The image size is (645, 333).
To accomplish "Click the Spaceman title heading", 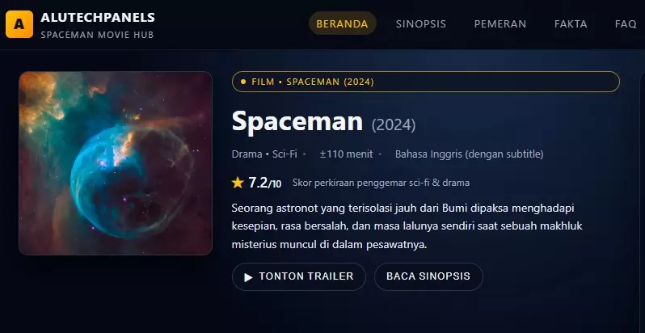I will coord(297,121).
